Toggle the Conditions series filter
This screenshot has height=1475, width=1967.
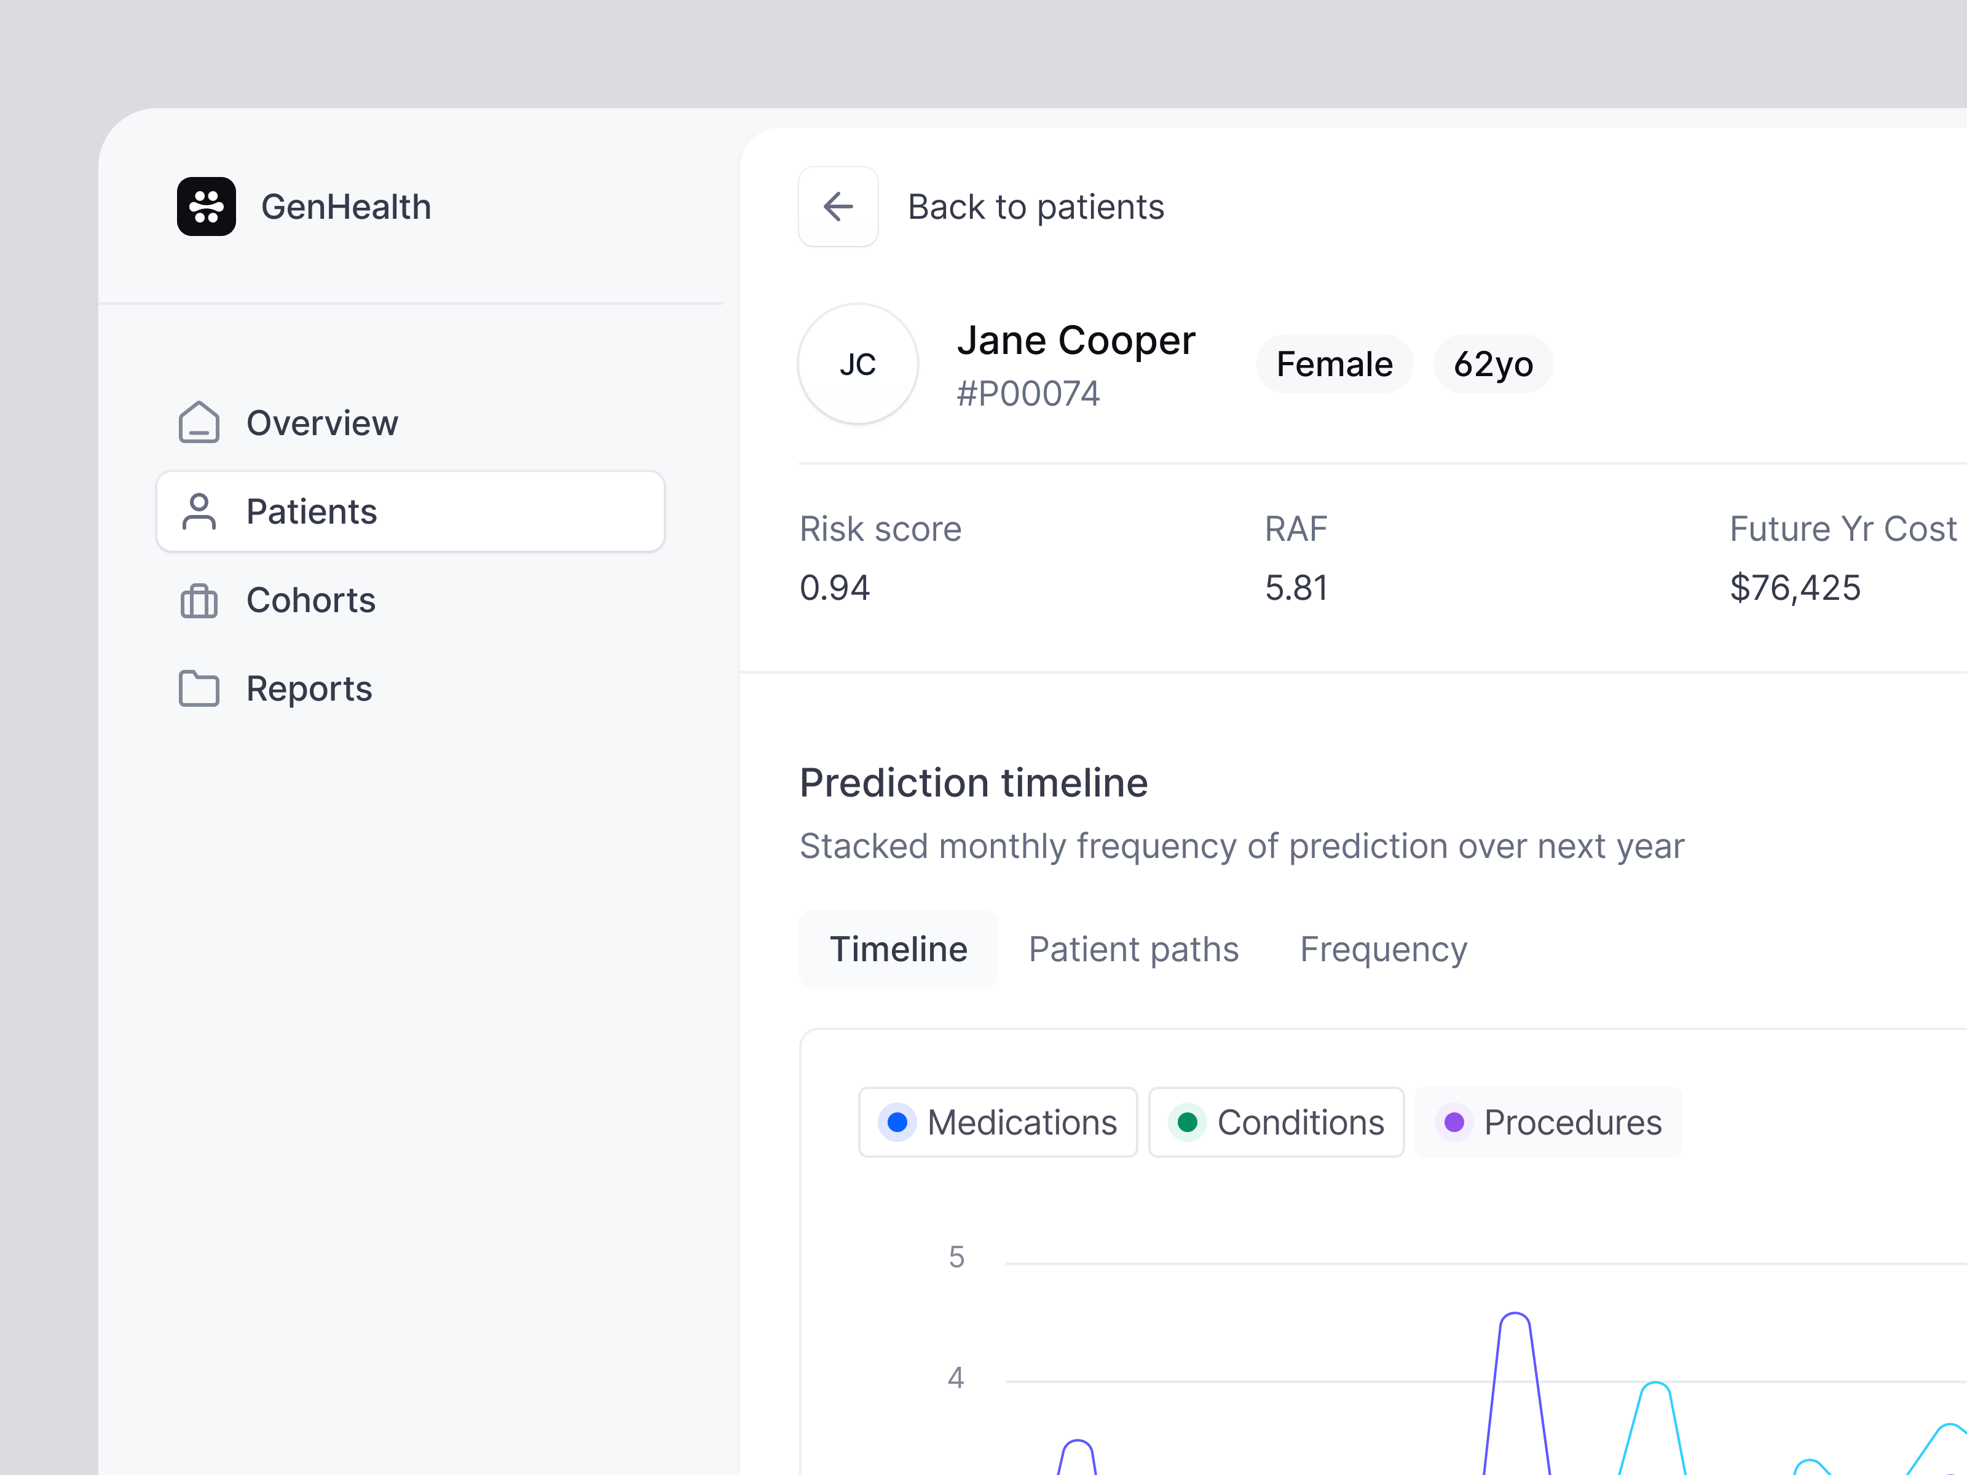tap(1276, 1122)
